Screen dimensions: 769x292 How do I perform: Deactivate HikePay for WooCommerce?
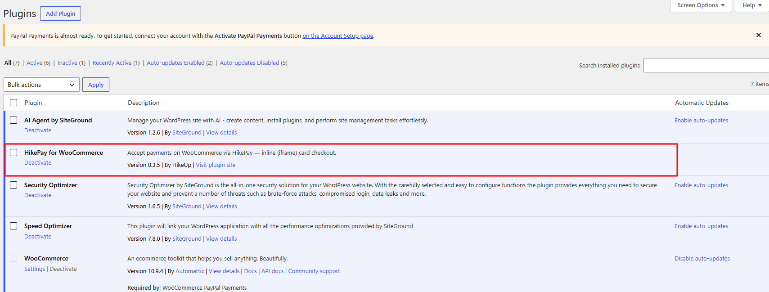(x=38, y=163)
